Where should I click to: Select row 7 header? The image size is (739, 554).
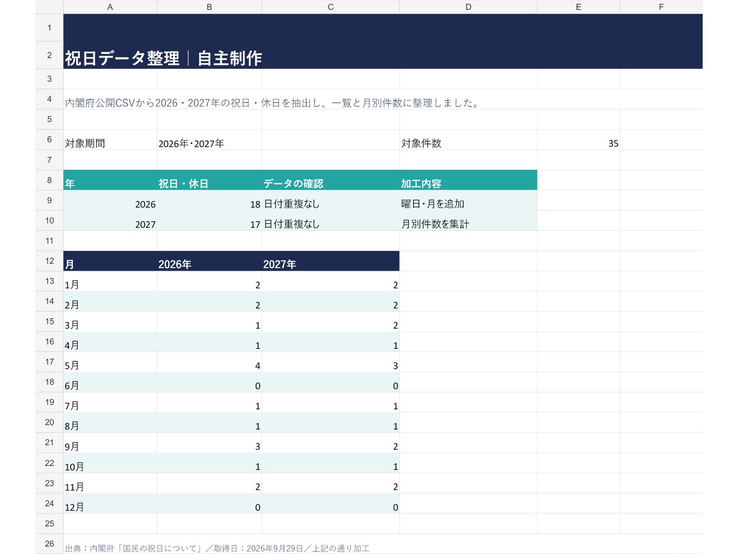coord(49,160)
